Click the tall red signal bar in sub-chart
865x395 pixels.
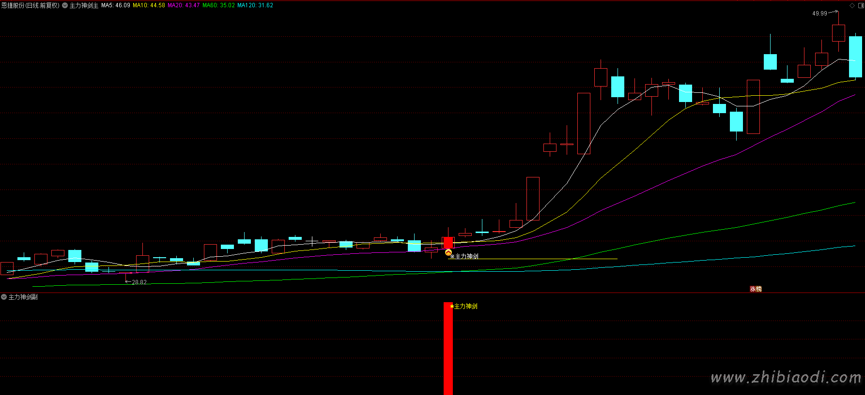(x=448, y=348)
